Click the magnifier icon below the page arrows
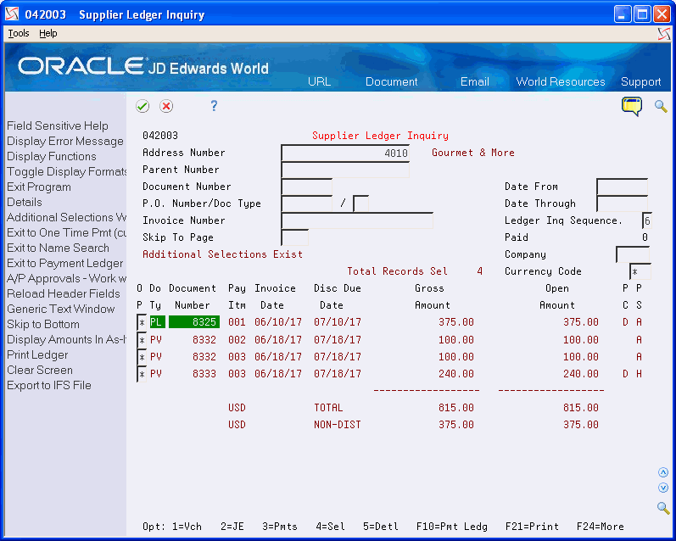Viewport: 676px width, 541px height. (x=663, y=507)
